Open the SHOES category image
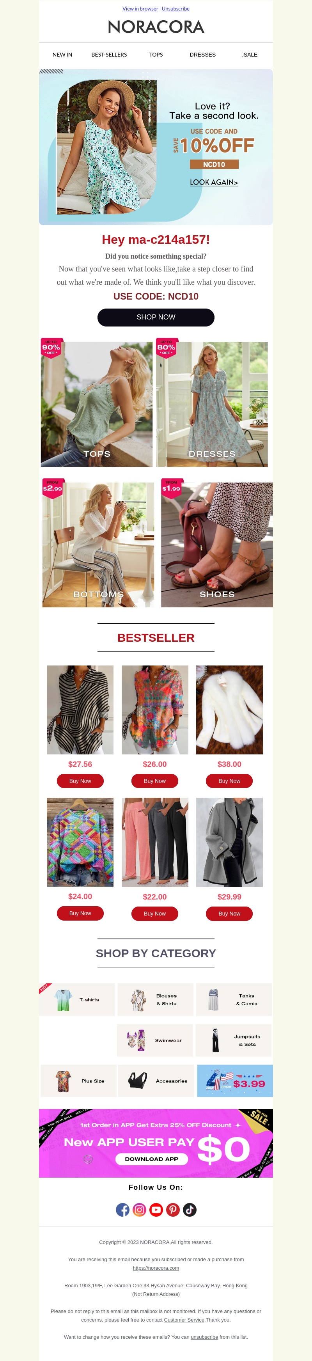The image size is (312, 1361). (x=217, y=544)
